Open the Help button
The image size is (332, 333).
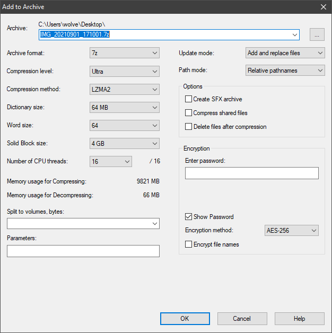coord(300,319)
